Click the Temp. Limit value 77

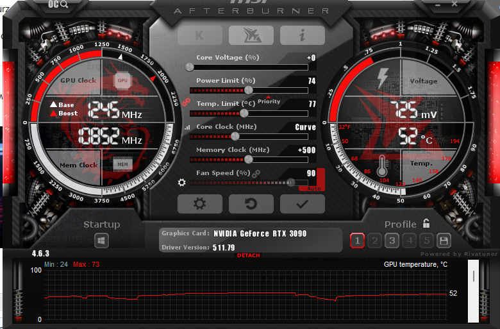pyautogui.click(x=312, y=104)
